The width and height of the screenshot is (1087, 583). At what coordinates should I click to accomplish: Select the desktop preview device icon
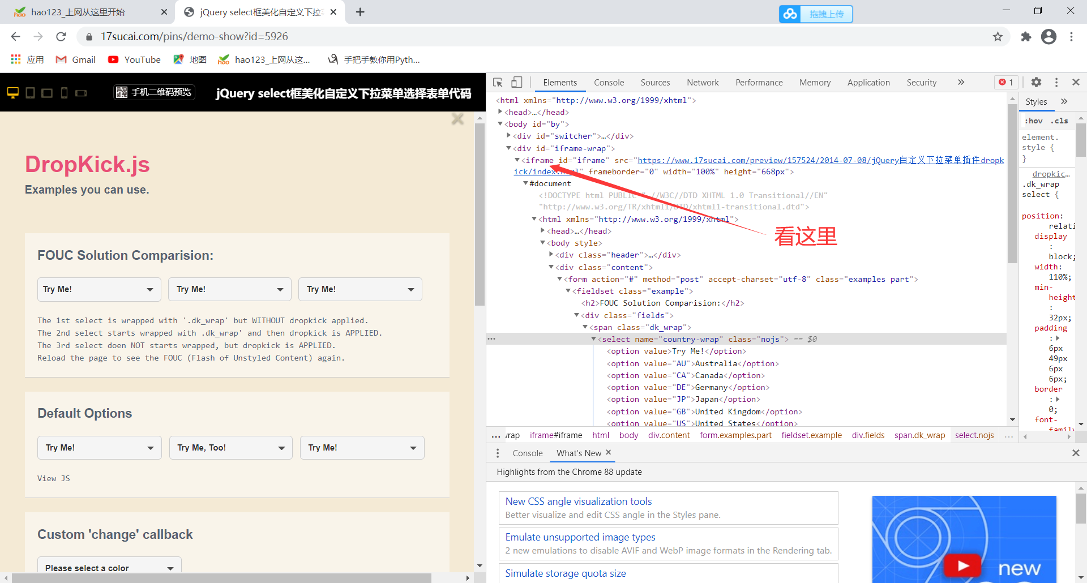[13, 92]
